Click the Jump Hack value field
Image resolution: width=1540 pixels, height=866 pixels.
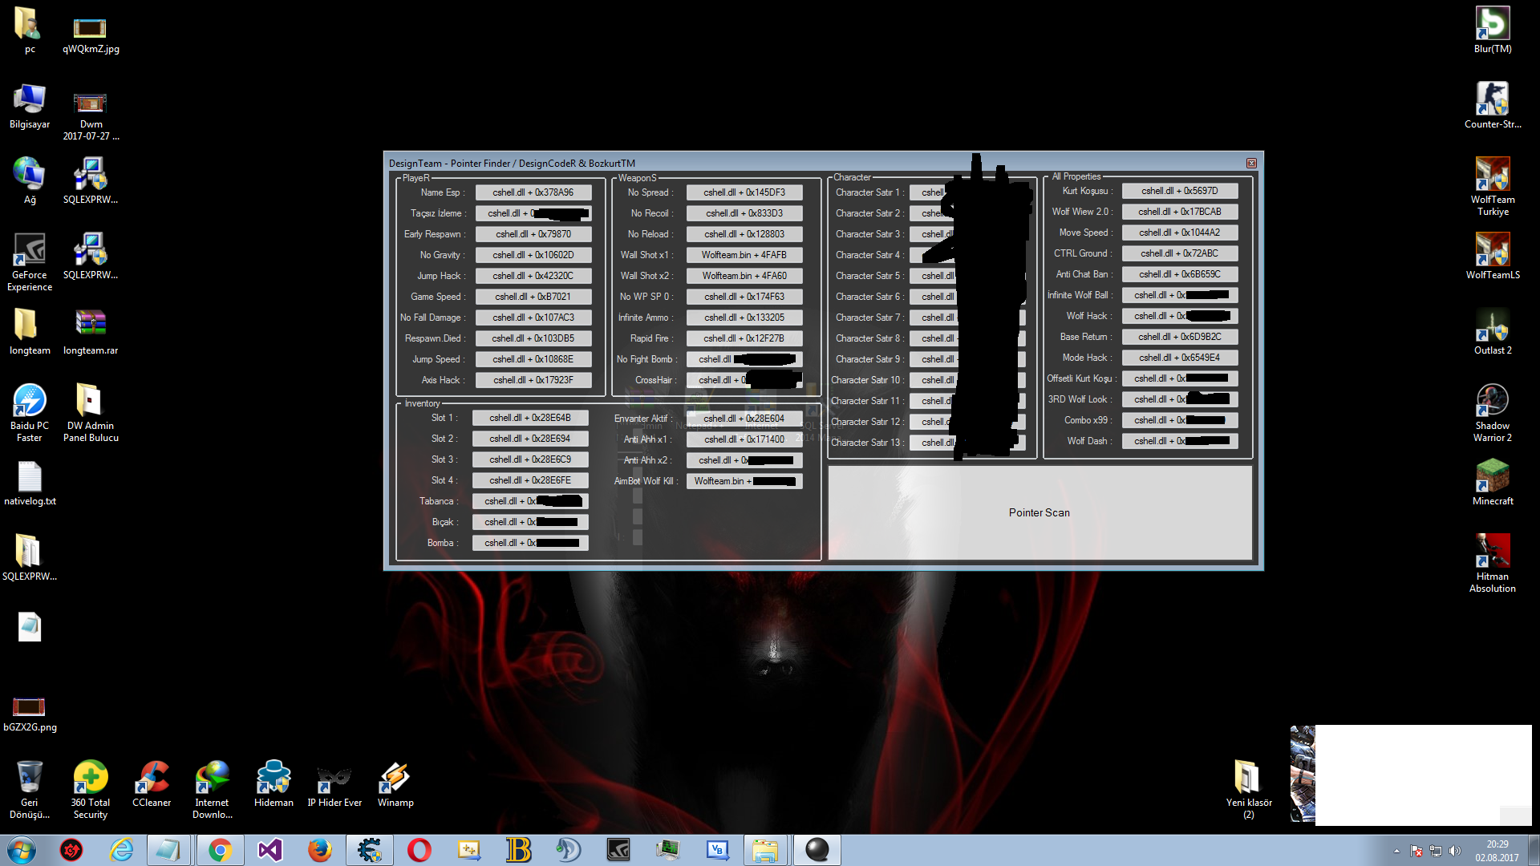coord(533,276)
